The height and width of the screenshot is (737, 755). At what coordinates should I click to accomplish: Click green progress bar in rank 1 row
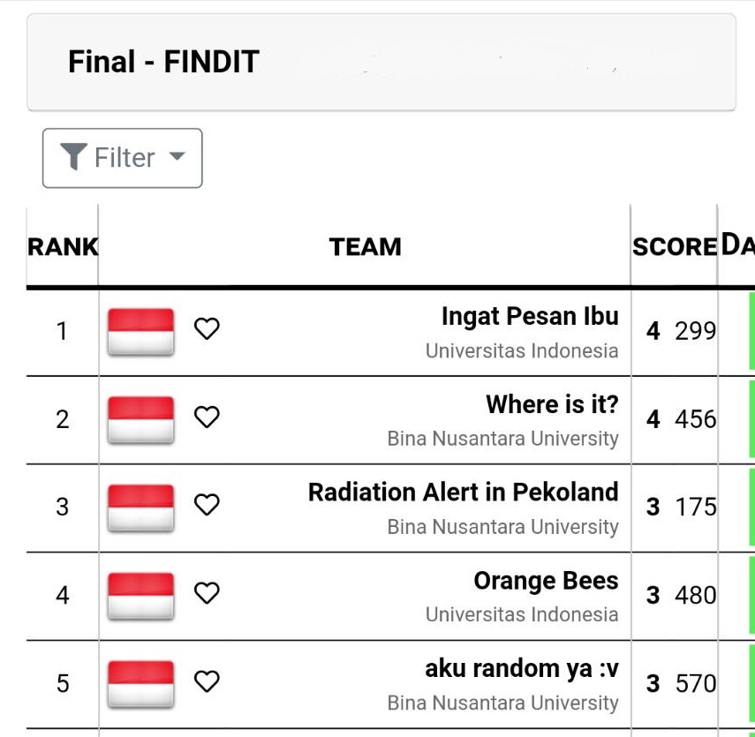coord(751,331)
